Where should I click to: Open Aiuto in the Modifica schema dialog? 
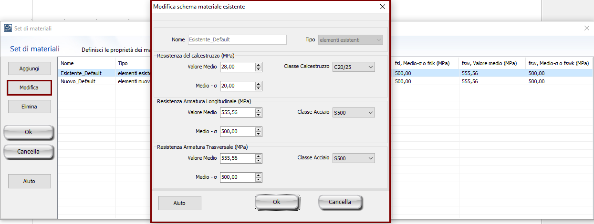click(x=179, y=203)
